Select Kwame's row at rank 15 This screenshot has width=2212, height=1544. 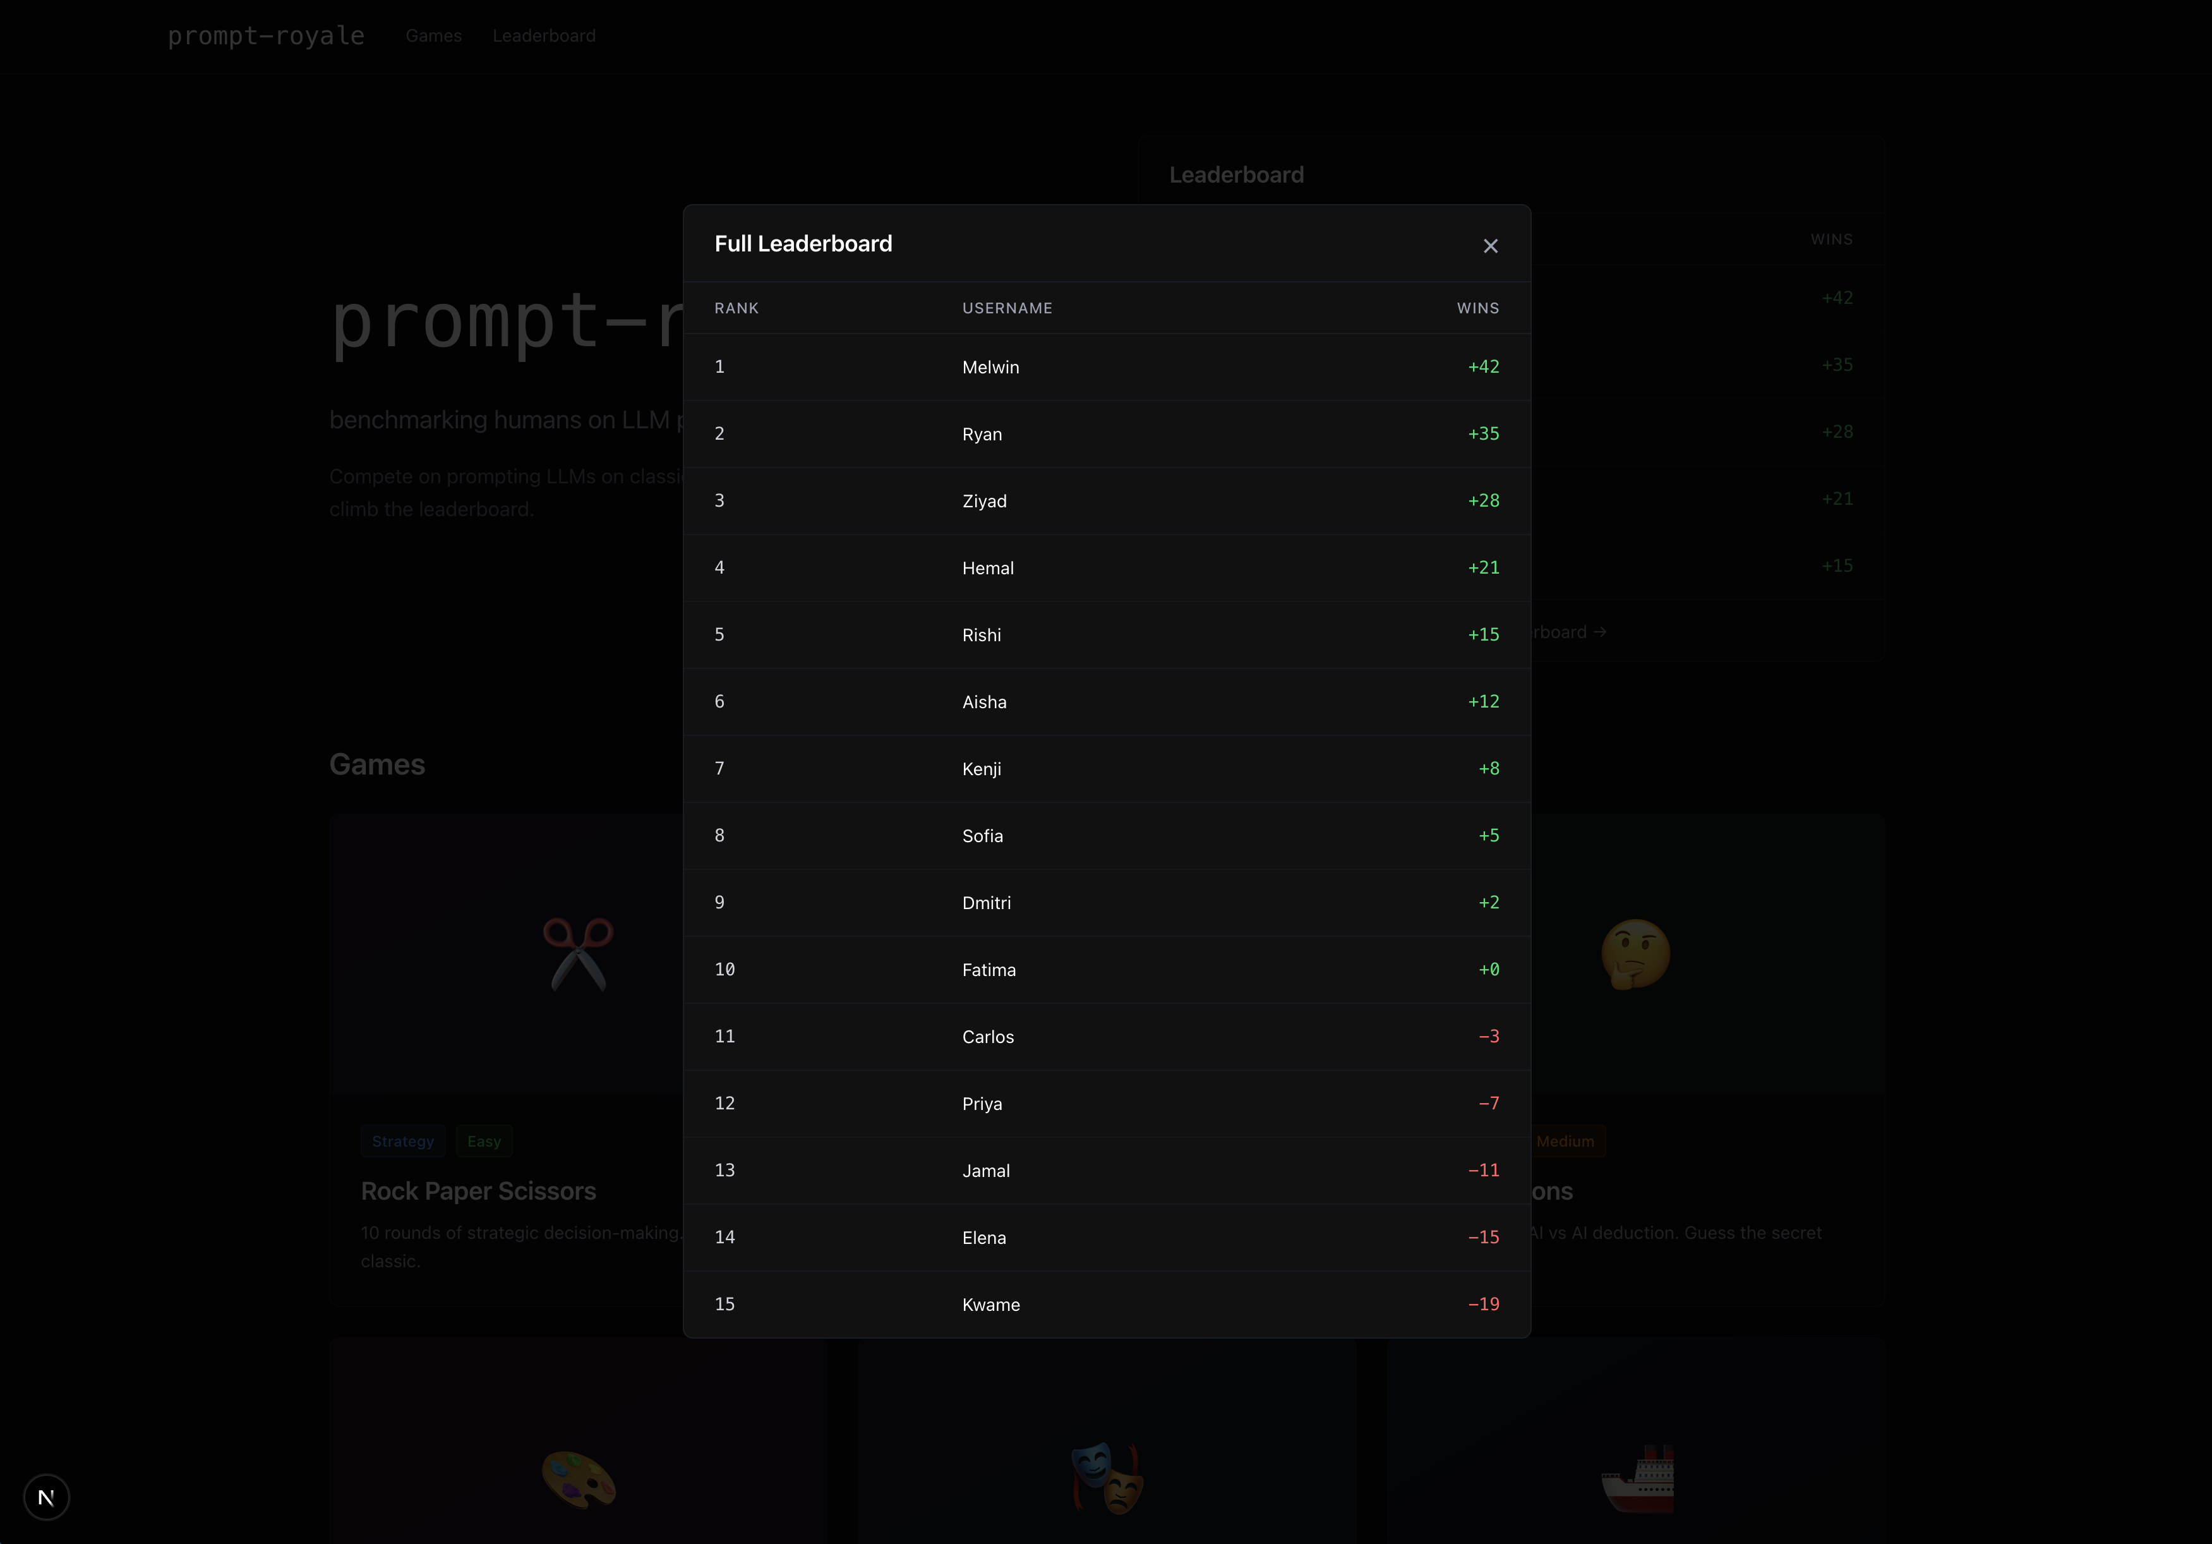point(1106,1304)
